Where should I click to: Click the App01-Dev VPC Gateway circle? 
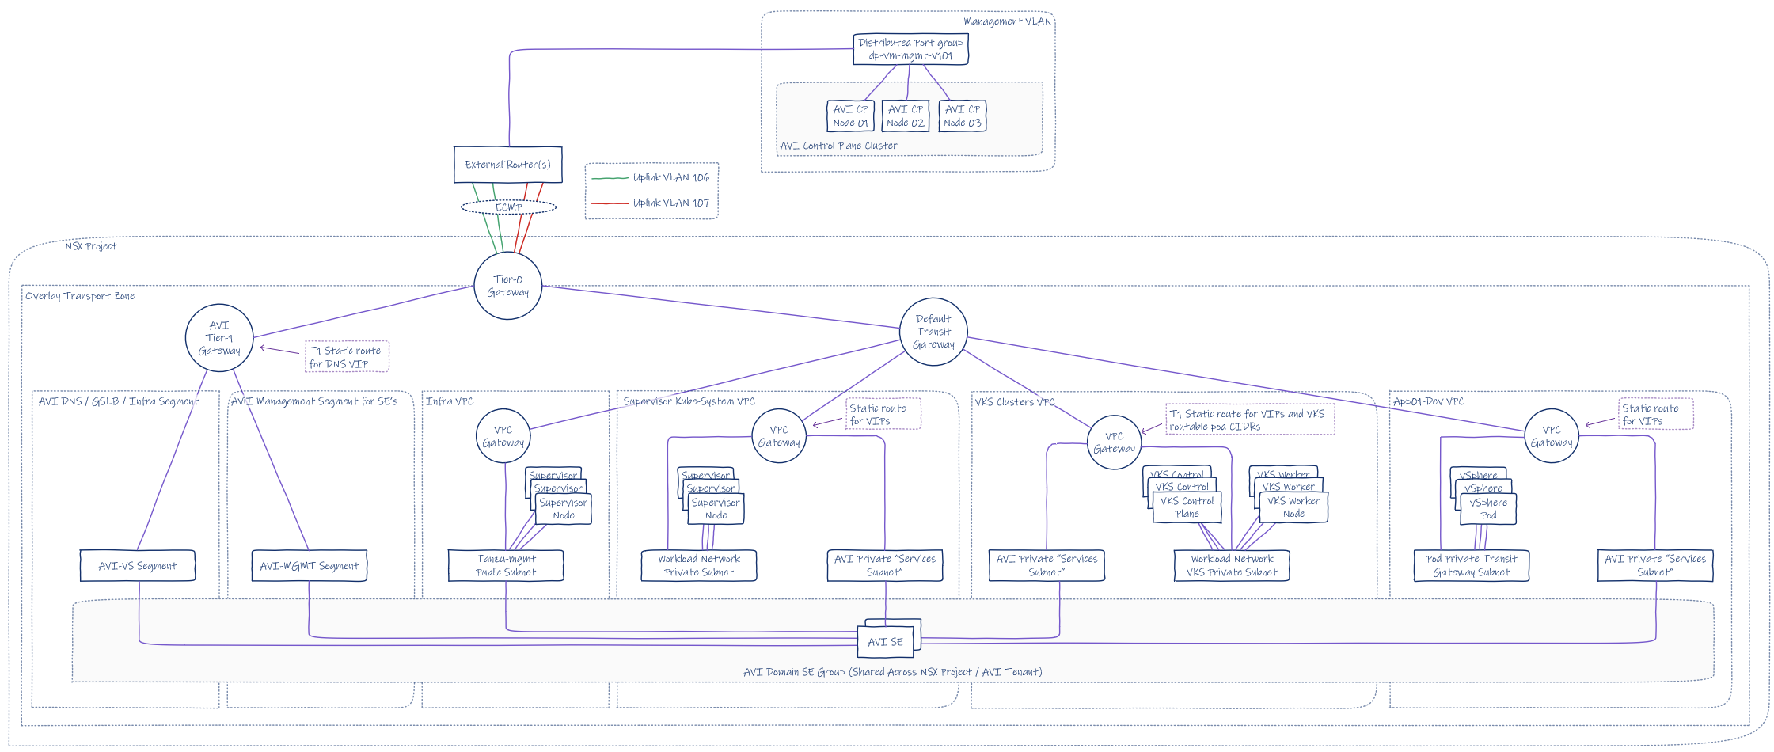point(1551,436)
